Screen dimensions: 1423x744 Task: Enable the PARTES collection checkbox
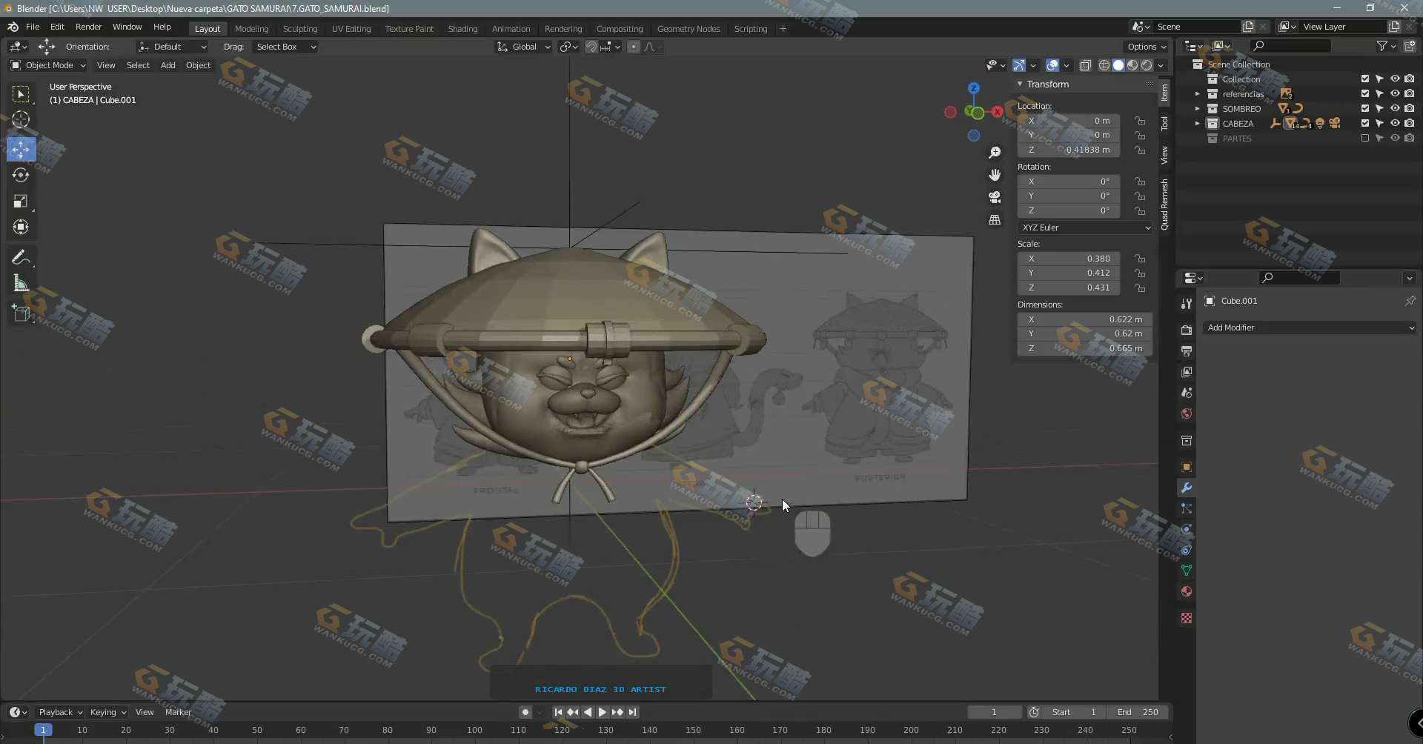coord(1365,138)
